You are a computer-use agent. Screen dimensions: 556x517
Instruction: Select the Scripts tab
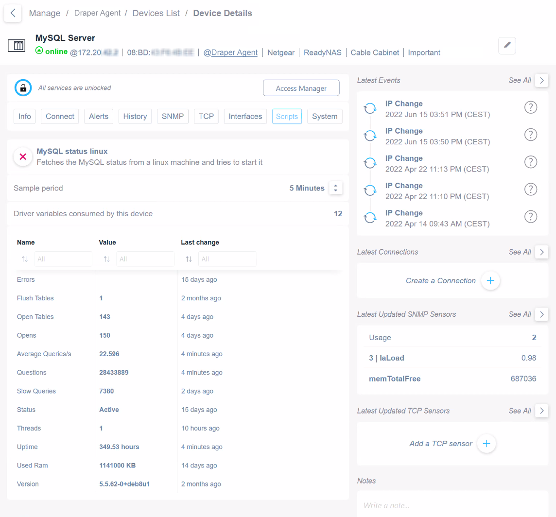287,116
